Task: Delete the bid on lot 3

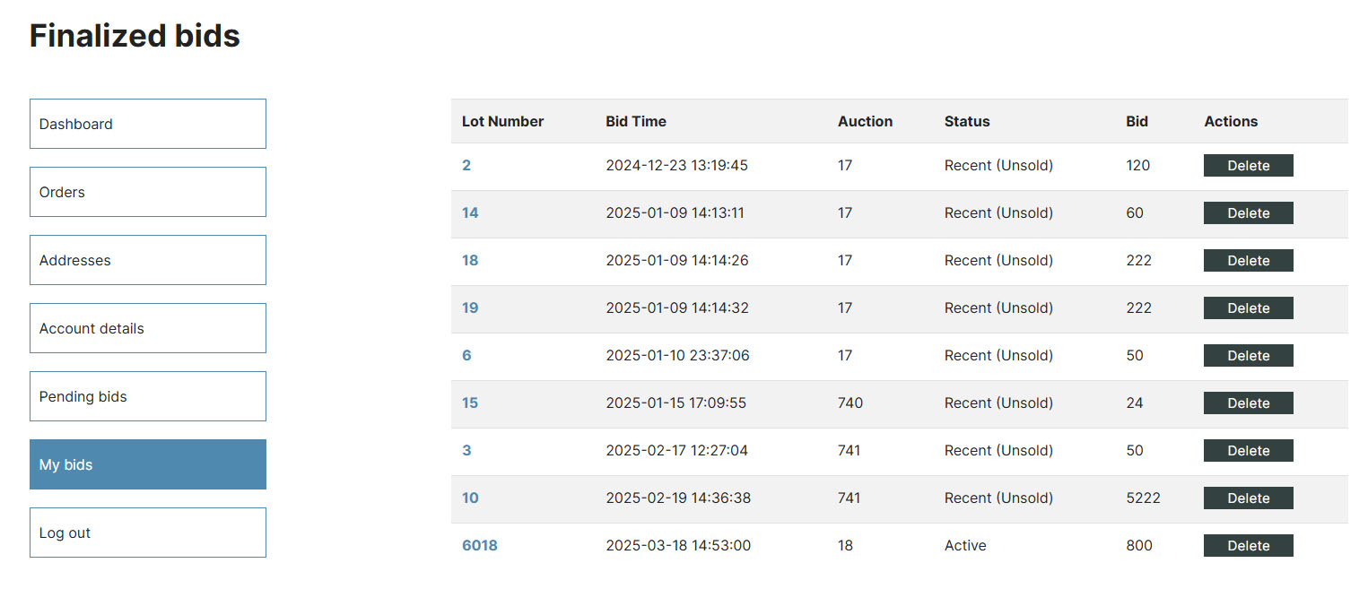Action: coord(1249,451)
